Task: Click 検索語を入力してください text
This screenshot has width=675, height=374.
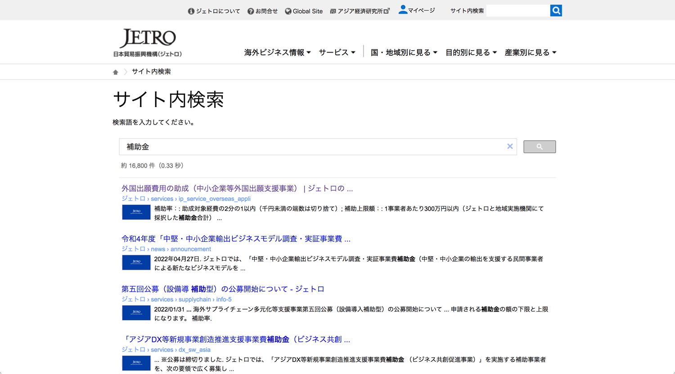Action: point(153,122)
